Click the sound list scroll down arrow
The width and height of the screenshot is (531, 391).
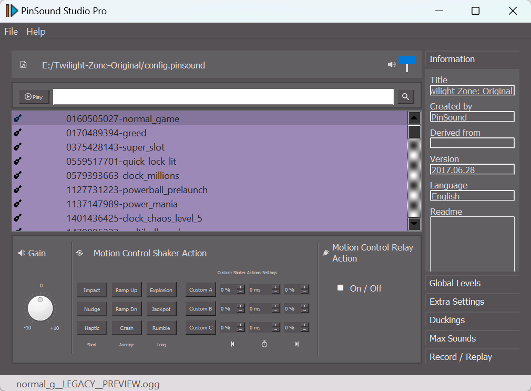pos(414,224)
